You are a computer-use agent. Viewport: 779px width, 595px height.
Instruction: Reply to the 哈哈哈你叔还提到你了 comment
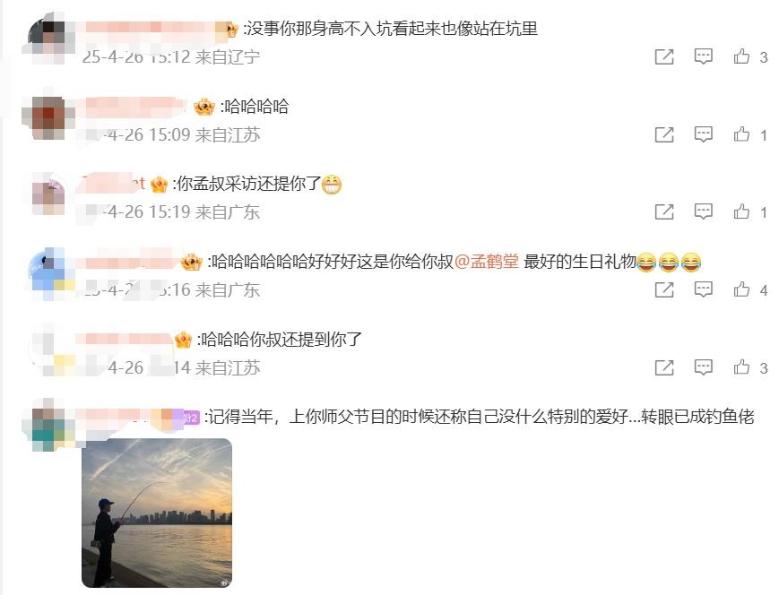[703, 367]
